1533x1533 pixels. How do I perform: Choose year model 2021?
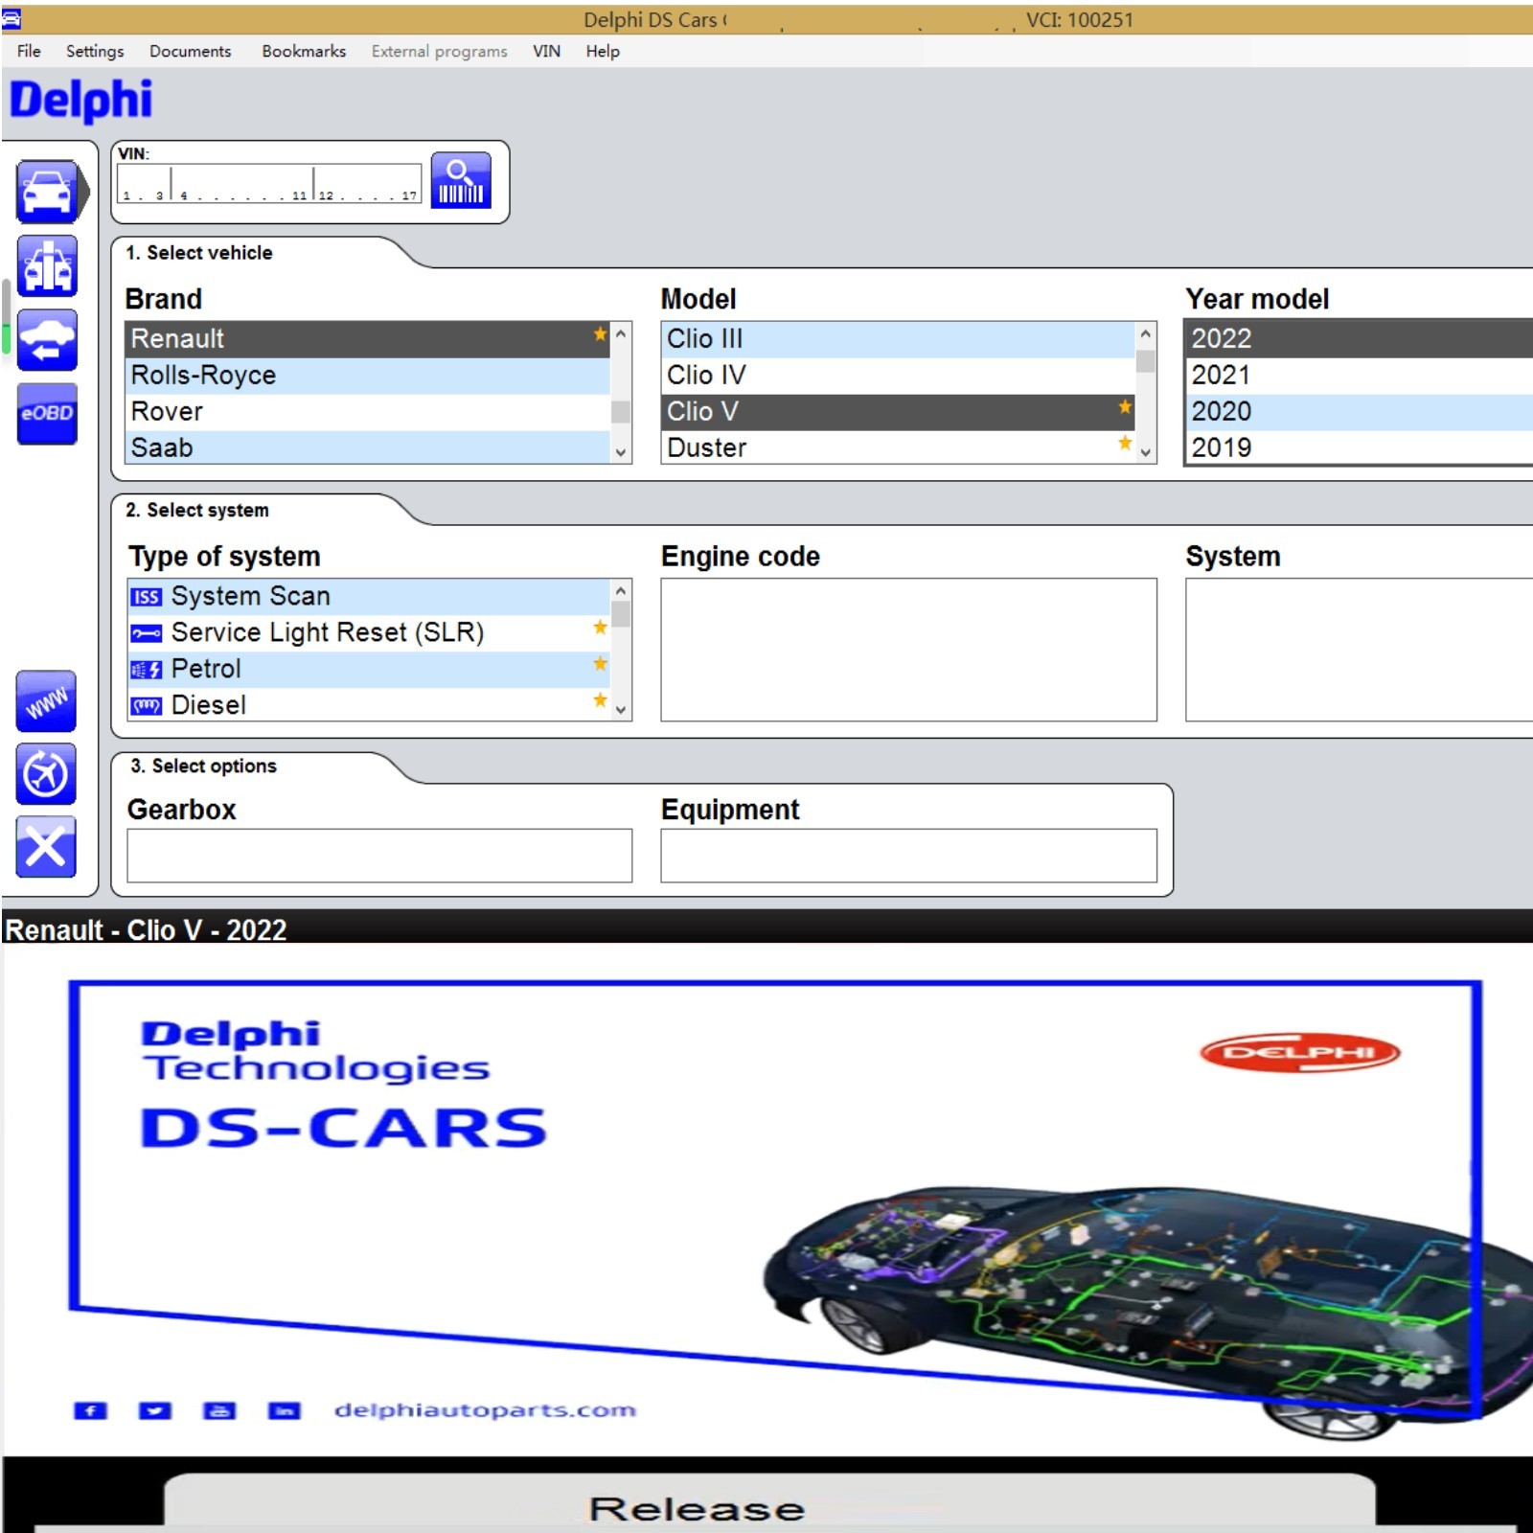[1359, 376]
